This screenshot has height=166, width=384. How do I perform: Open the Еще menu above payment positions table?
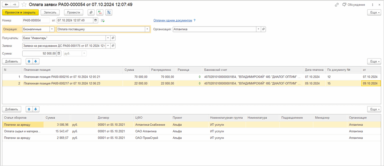point(374,61)
